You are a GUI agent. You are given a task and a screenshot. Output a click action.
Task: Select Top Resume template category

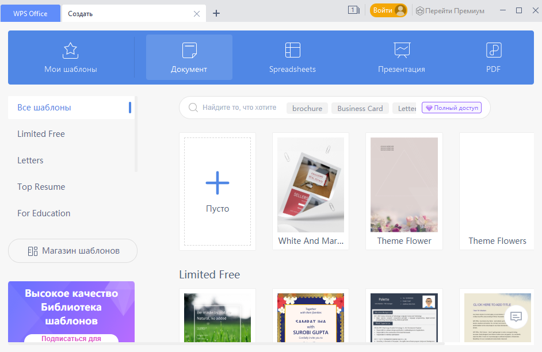pyautogui.click(x=41, y=187)
